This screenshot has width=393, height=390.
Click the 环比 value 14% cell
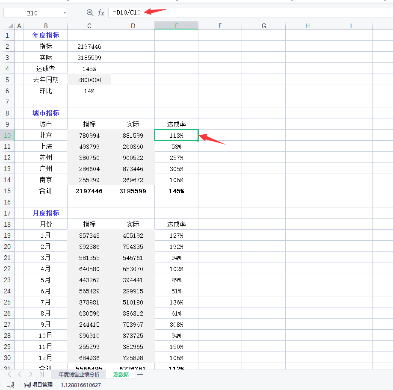[89, 91]
